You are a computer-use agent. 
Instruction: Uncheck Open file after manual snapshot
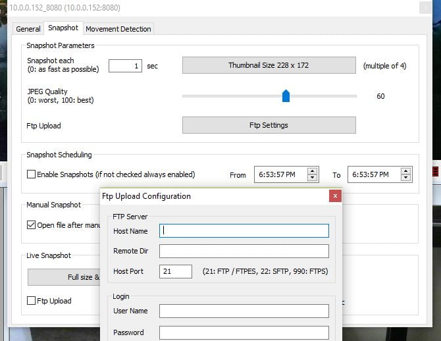(x=31, y=225)
